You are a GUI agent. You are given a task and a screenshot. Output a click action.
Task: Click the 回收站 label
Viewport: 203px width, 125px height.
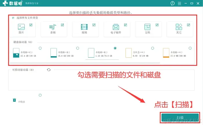[x=21, y=102]
